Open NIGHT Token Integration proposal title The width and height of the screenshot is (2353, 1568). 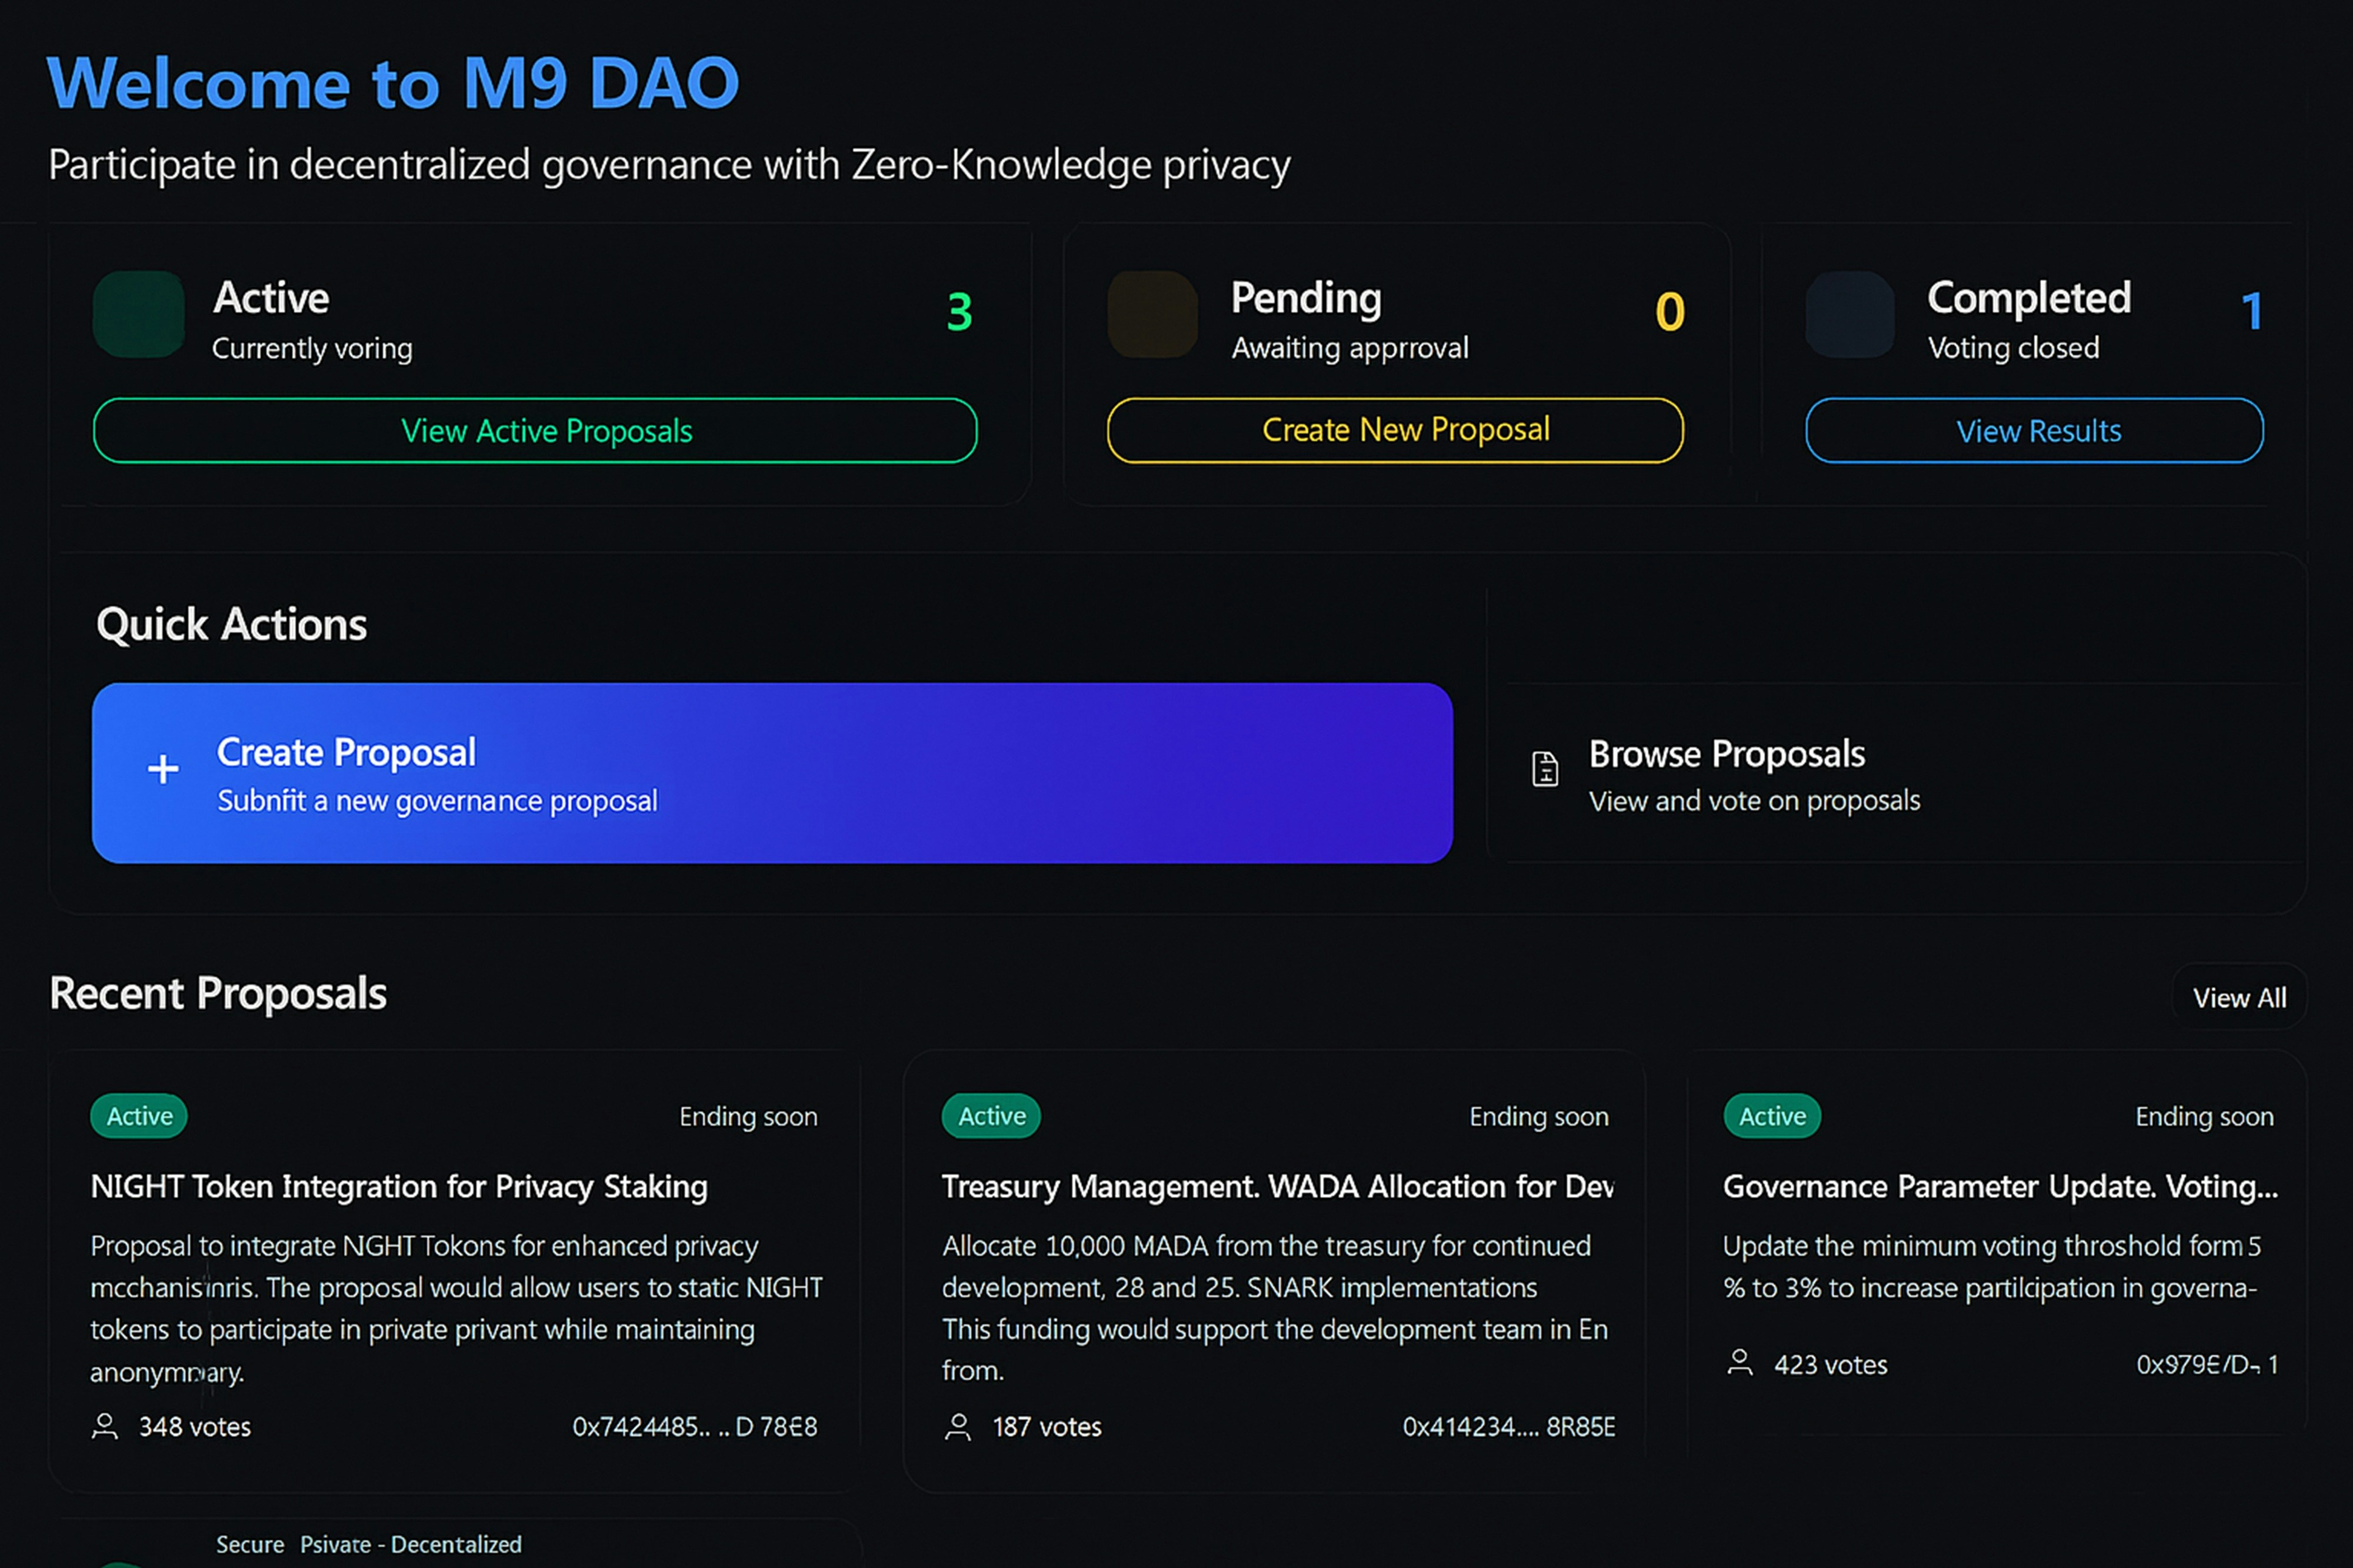[x=399, y=1186]
